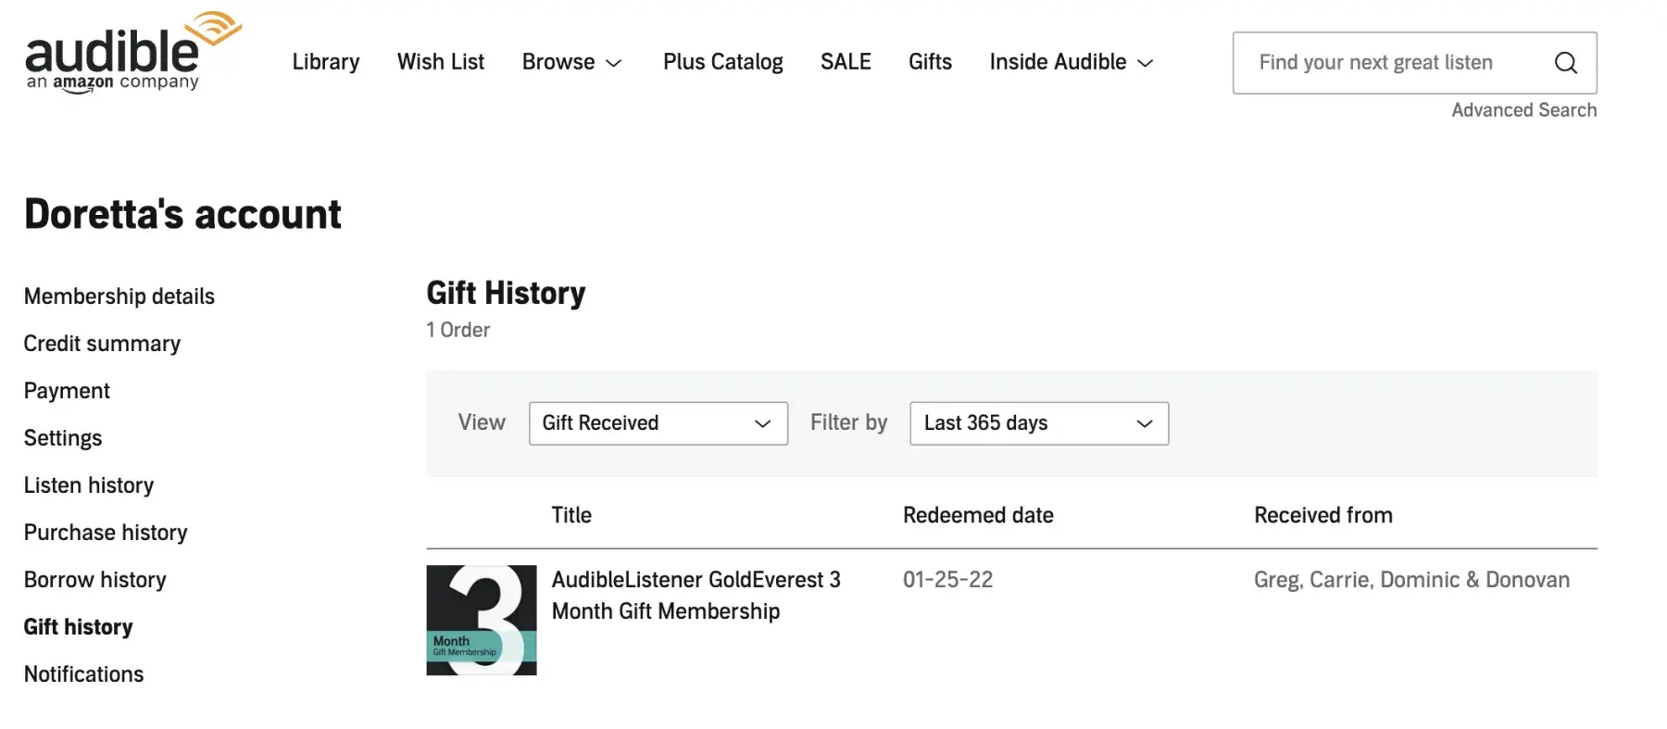Click the AudibleListener GoldEverest gift title

click(x=696, y=595)
